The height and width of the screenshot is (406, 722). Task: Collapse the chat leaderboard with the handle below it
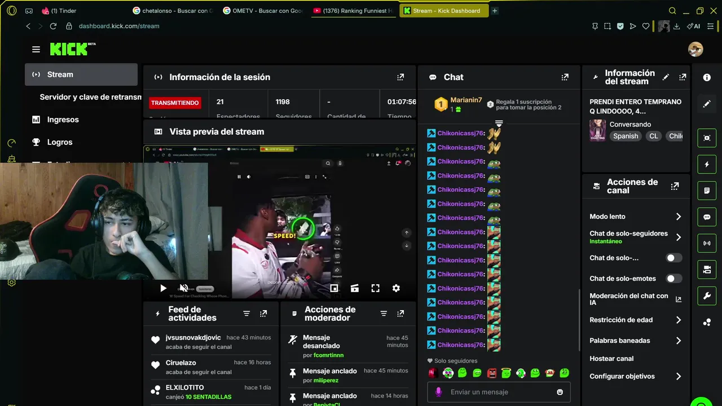(x=499, y=123)
